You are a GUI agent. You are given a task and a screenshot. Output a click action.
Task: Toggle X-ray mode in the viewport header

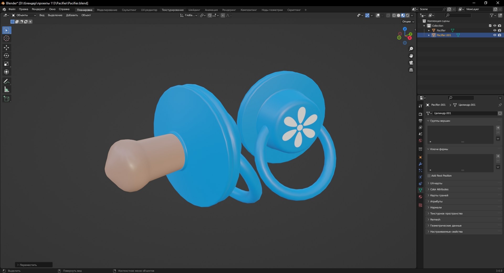coord(388,15)
